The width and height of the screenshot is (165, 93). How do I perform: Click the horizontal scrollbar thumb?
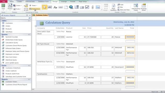[x=77, y=89]
